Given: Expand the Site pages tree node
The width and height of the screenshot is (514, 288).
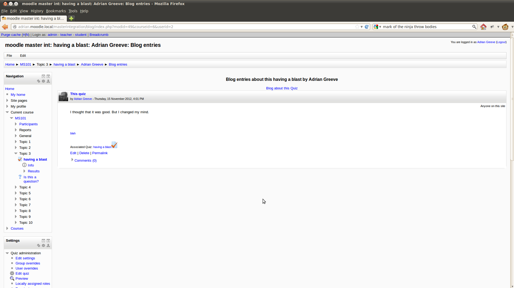Looking at the screenshot, I should (7, 101).
